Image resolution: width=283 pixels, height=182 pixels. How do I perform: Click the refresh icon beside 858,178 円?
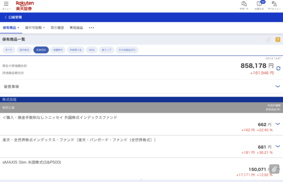point(278,68)
